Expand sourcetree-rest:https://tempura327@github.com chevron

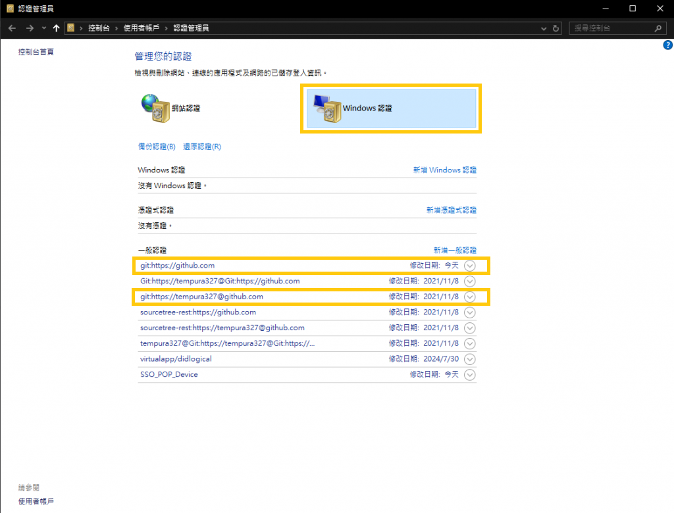tap(470, 328)
